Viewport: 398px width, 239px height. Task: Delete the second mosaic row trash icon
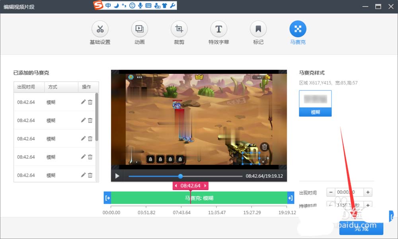click(x=90, y=120)
